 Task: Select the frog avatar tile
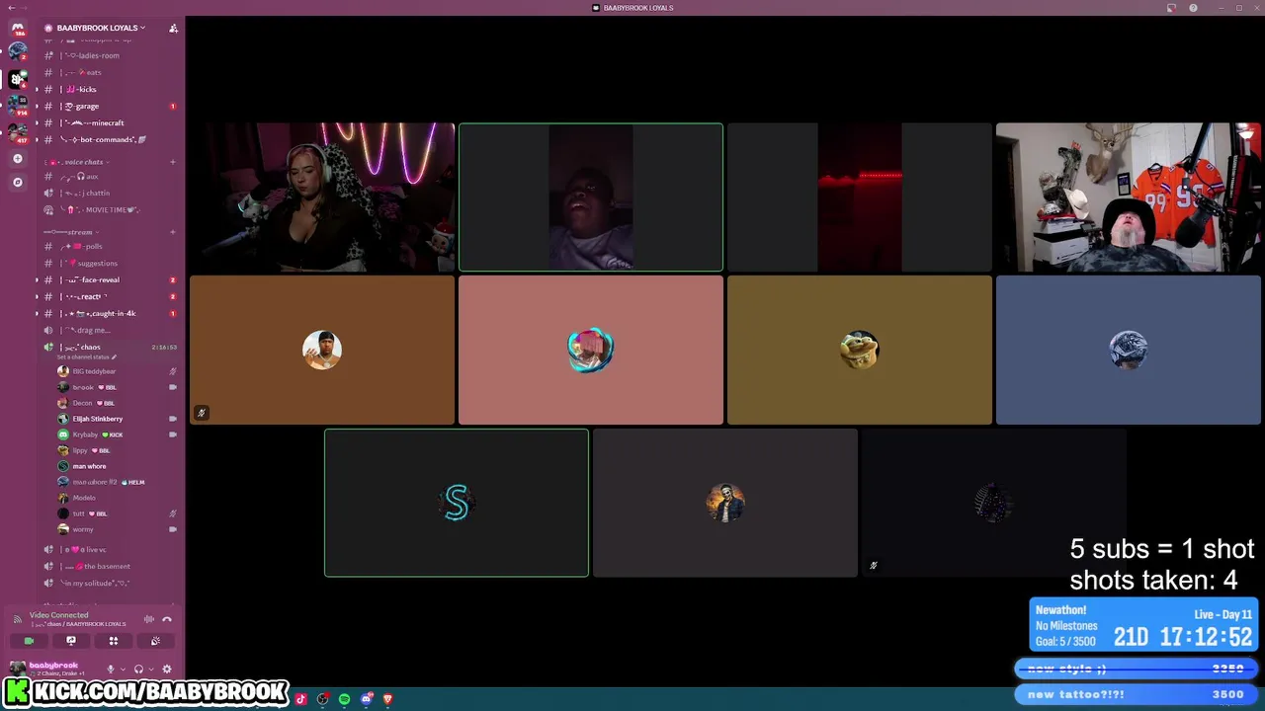860,350
